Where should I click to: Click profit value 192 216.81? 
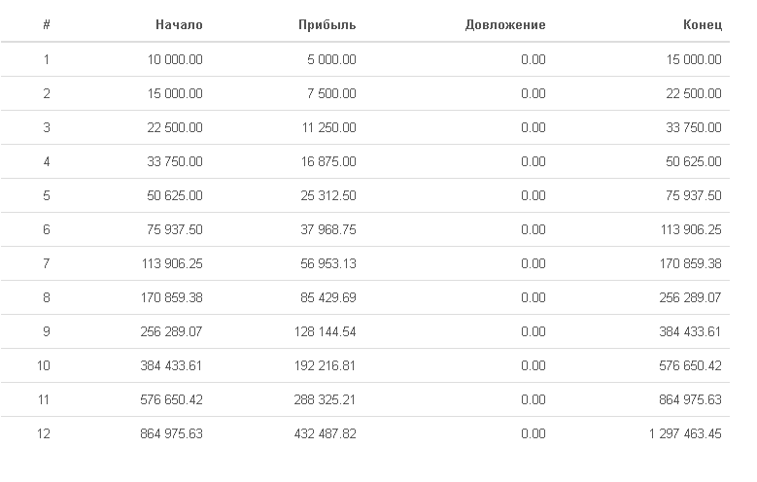(x=324, y=365)
